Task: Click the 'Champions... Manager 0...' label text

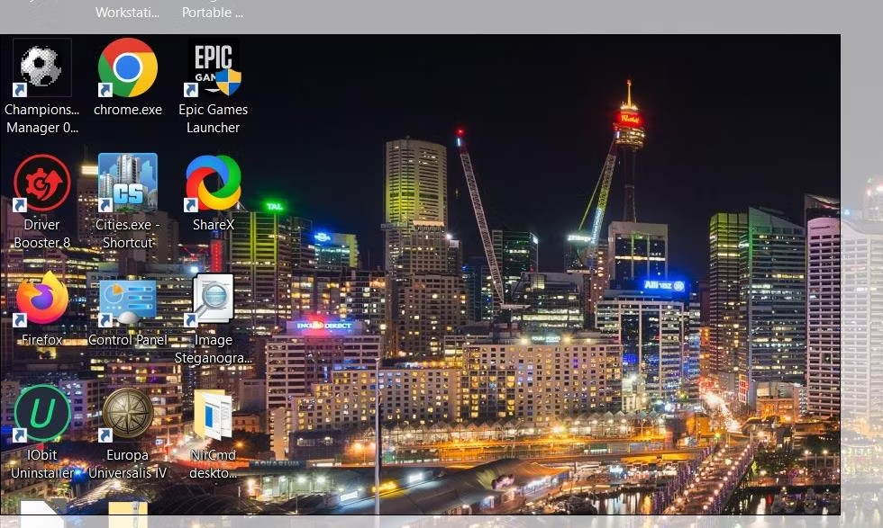Action: (x=42, y=119)
